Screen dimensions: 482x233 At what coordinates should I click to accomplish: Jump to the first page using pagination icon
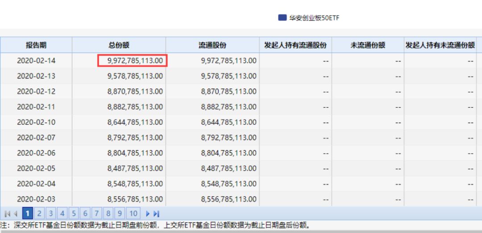7,214
